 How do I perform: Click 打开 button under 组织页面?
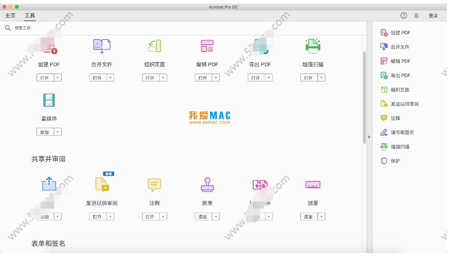(x=151, y=77)
